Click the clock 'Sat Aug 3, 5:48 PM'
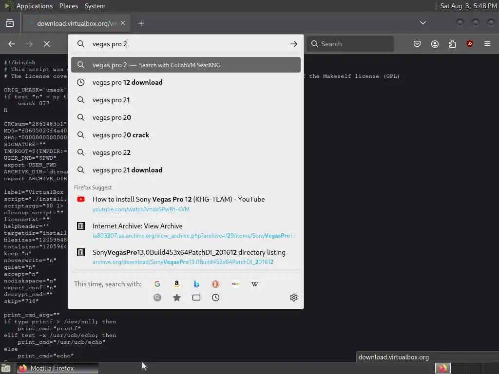The height and width of the screenshot is (374, 499). [x=468, y=6]
